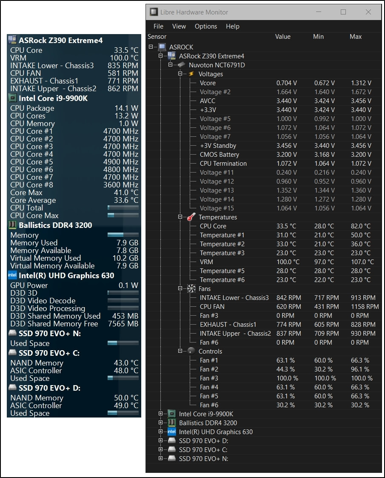Click the Max column header
The image size is (385, 478).
point(356,37)
